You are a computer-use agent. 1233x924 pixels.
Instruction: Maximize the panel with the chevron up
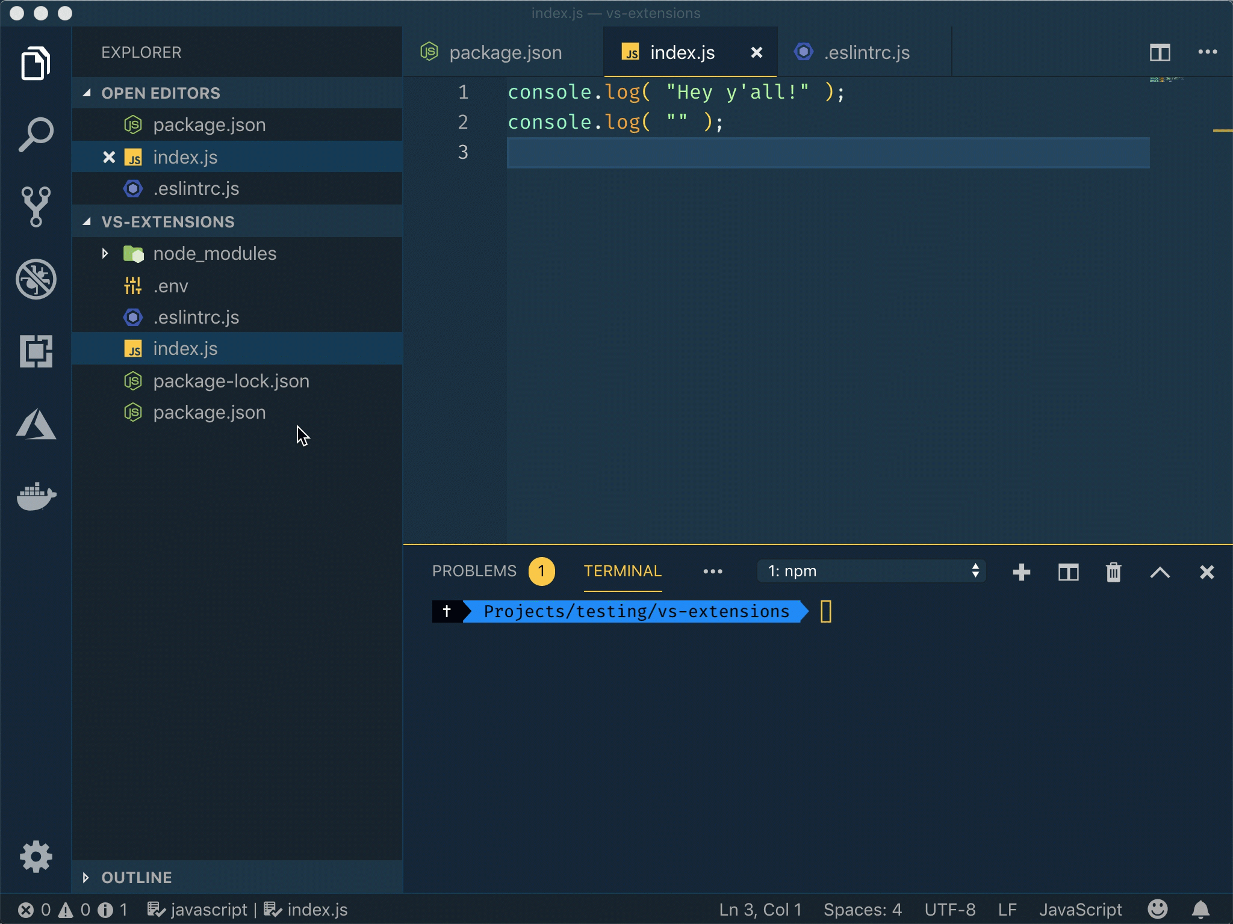point(1160,572)
